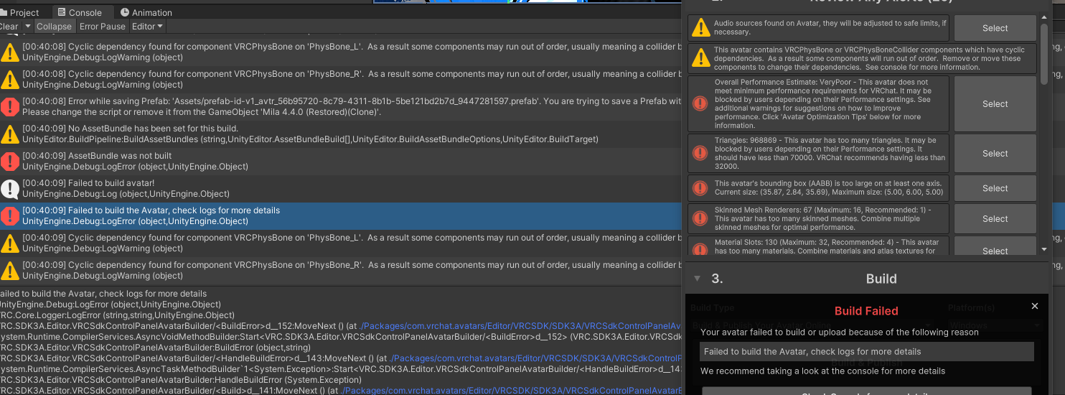Image resolution: width=1065 pixels, height=395 pixels.
Task: Click the 'BuildError (object,string)' stack trace line
Action: (x=155, y=348)
